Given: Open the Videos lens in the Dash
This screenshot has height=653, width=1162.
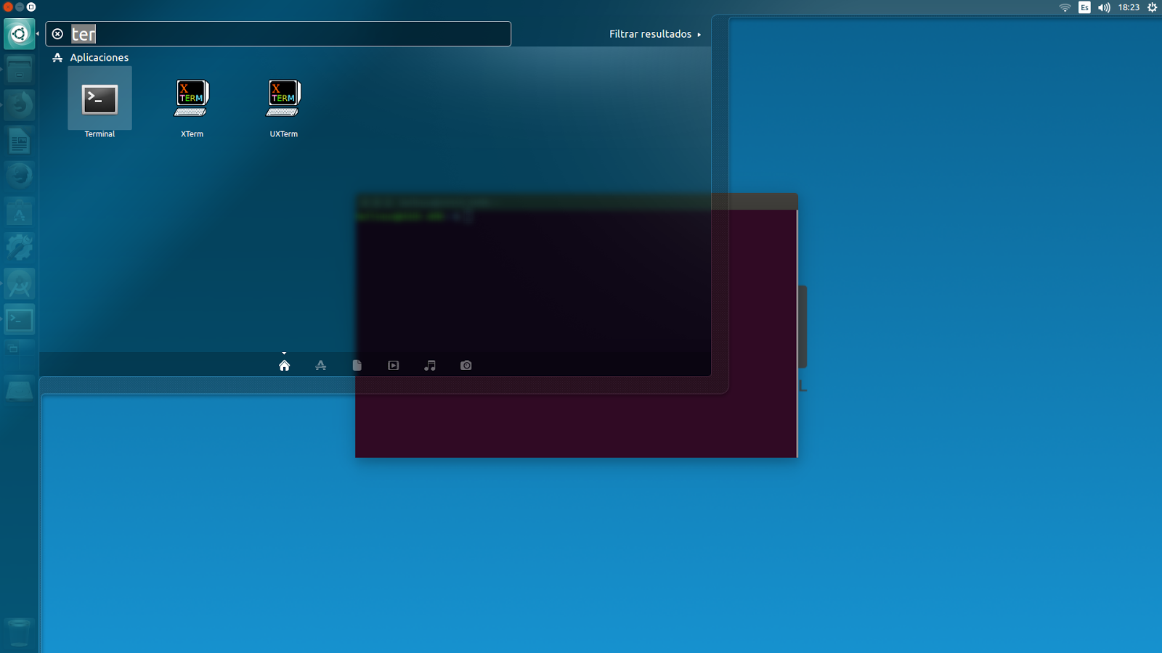Looking at the screenshot, I should [x=393, y=365].
